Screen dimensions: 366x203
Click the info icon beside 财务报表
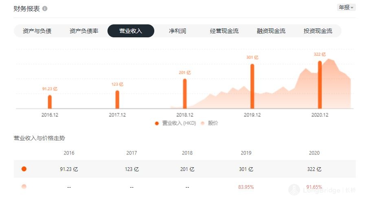point(45,9)
